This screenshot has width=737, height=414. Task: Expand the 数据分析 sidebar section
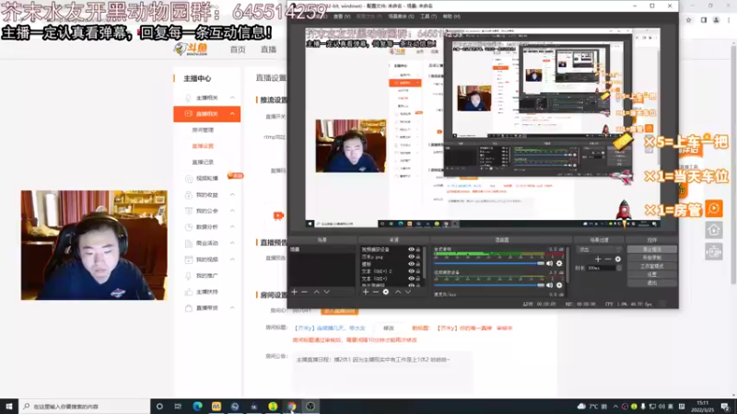[x=233, y=226]
